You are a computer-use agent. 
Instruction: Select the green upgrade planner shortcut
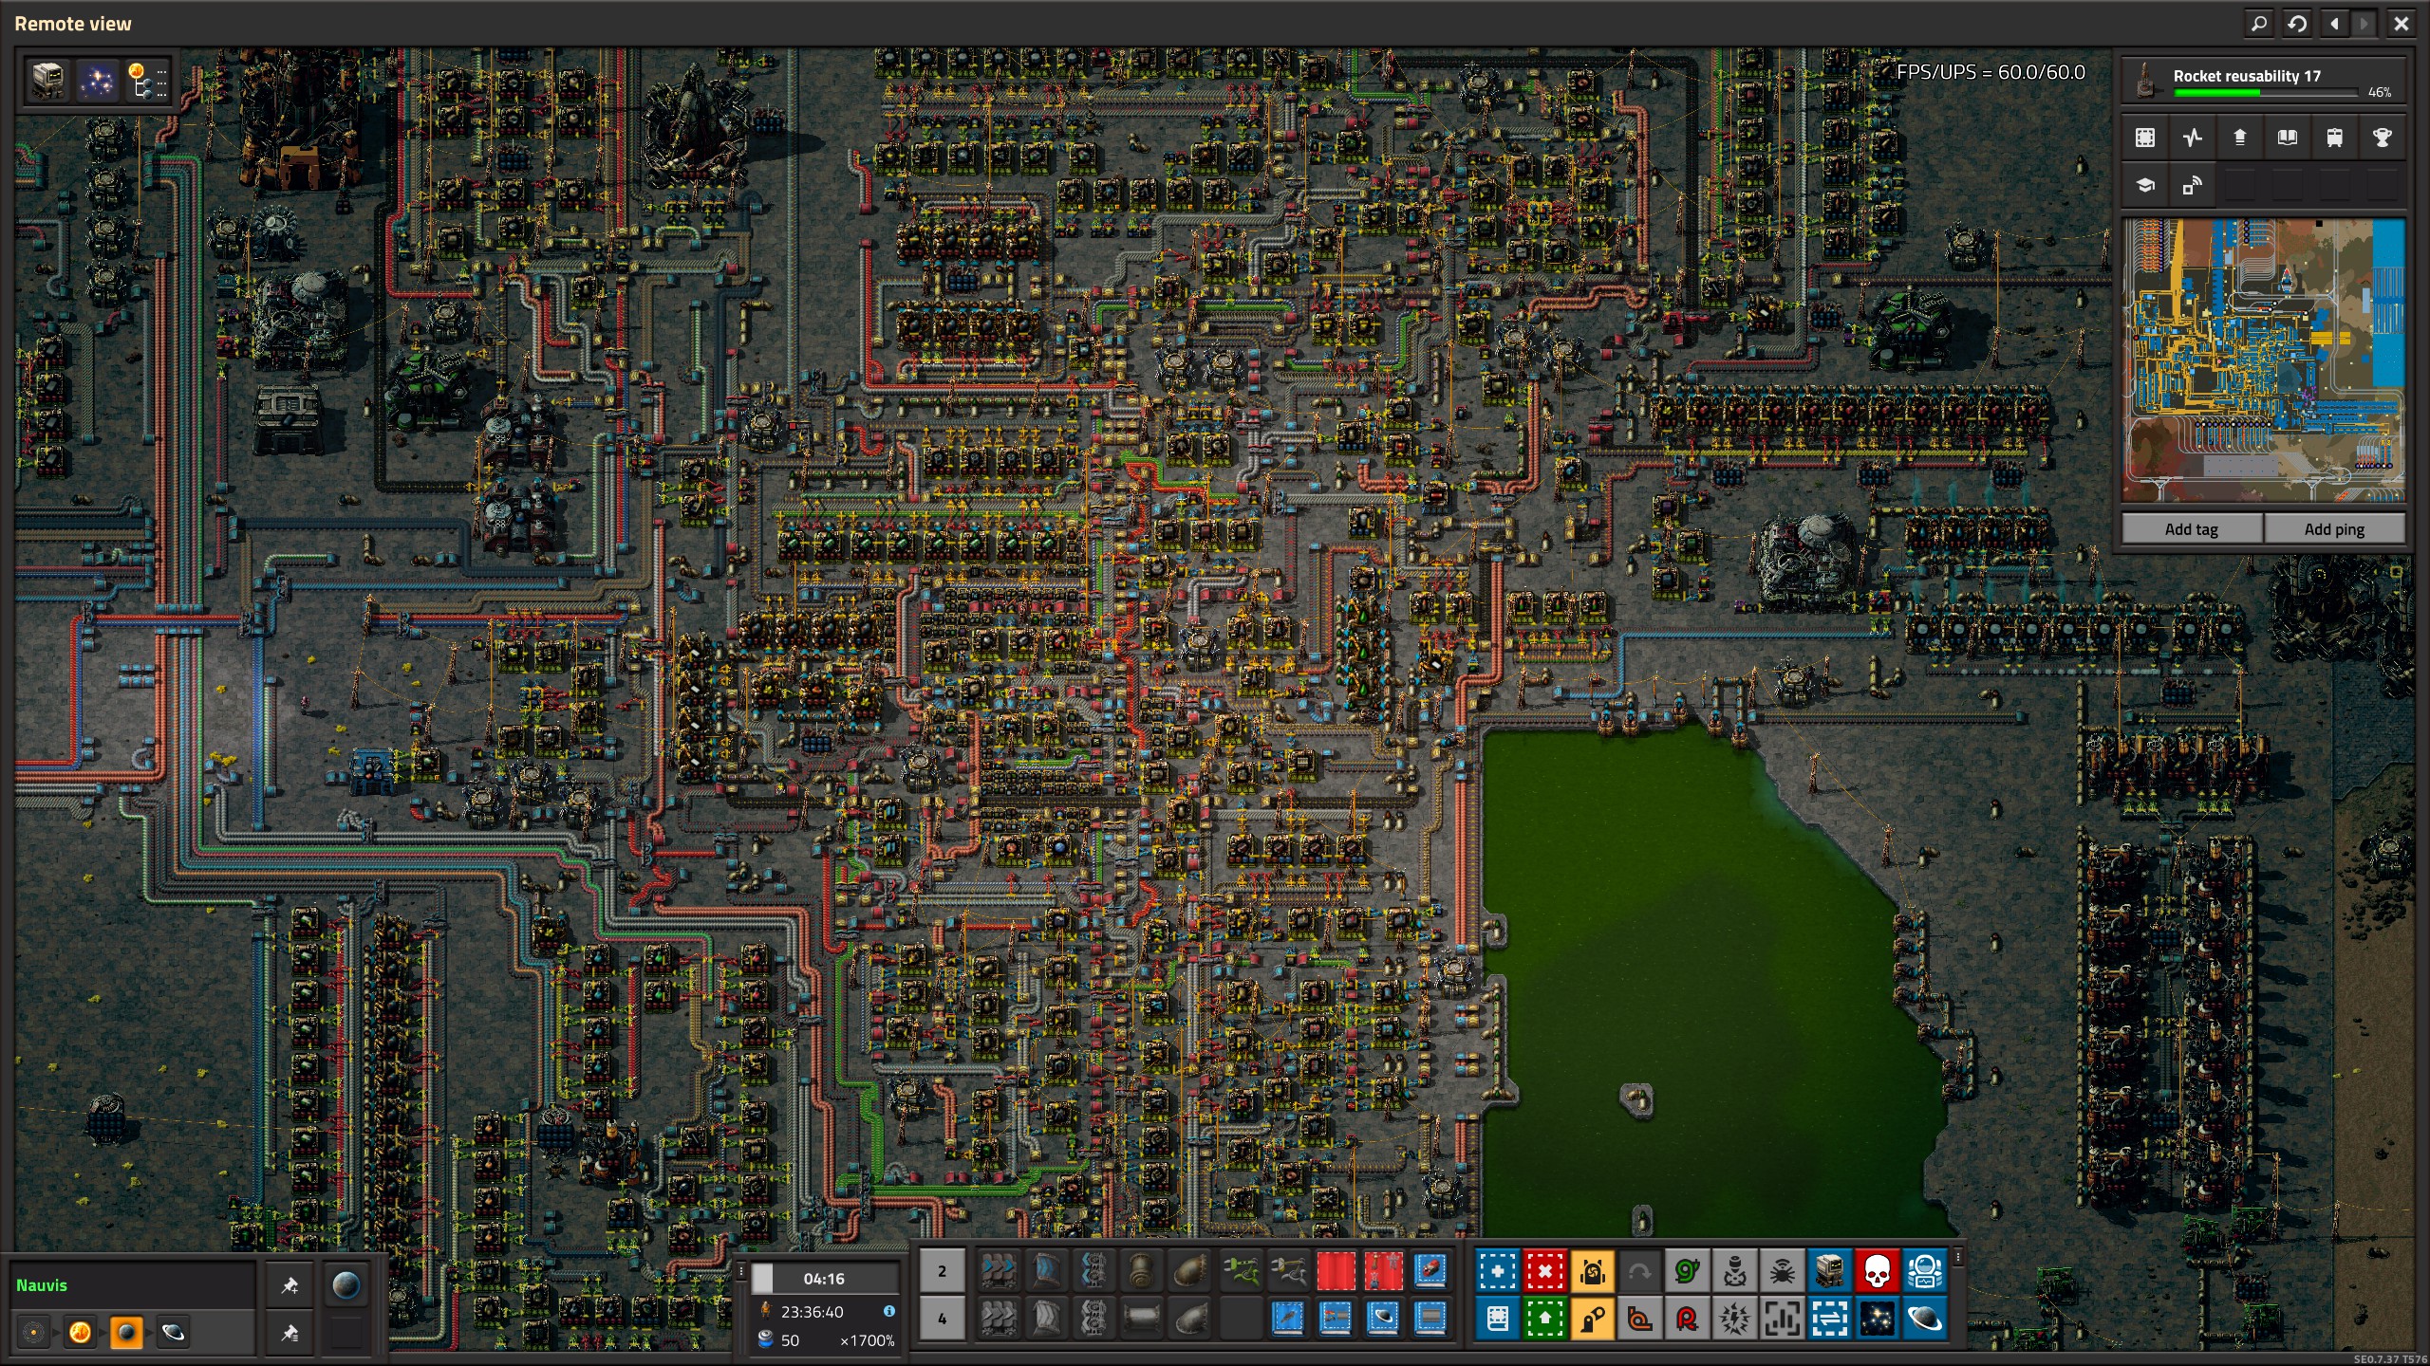point(1544,1319)
